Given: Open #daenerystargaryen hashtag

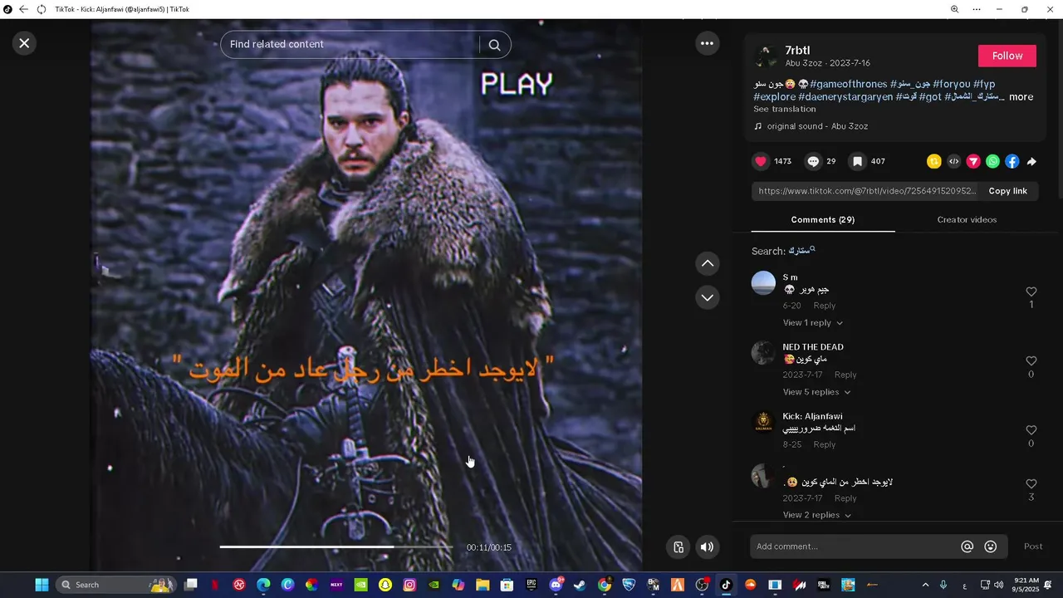Looking at the screenshot, I should pos(845,97).
